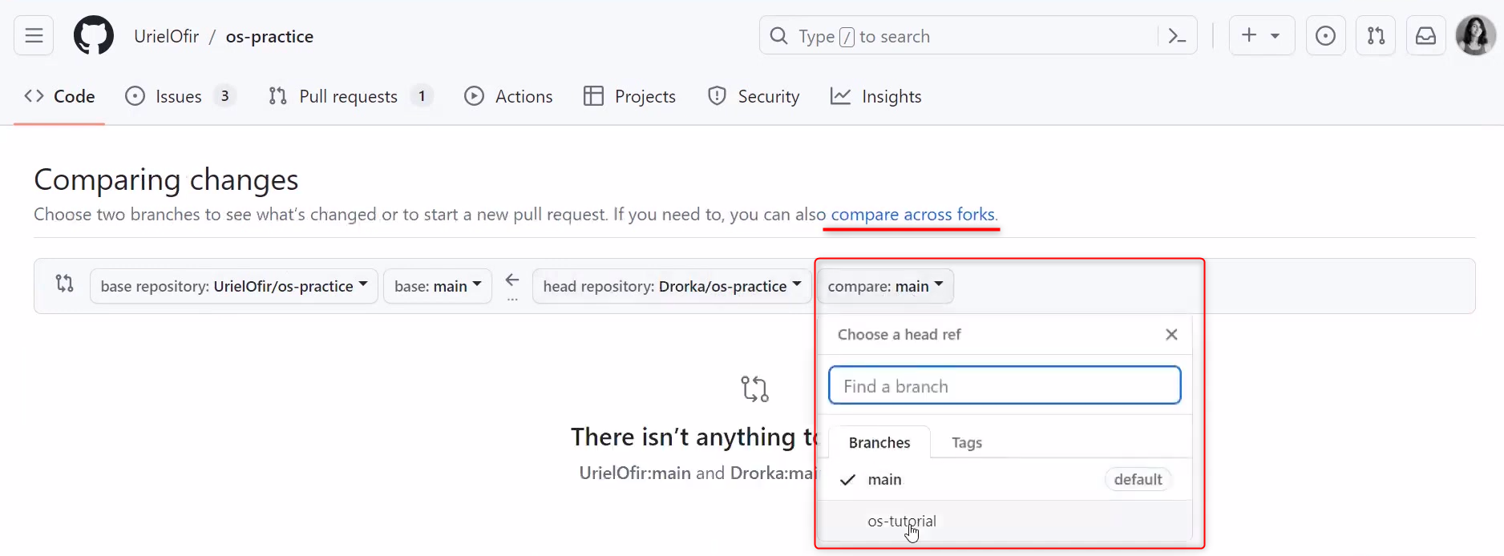The width and height of the screenshot is (1504, 556).
Task: Click the compare arrows icon in range bar
Action: [x=65, y=284]
